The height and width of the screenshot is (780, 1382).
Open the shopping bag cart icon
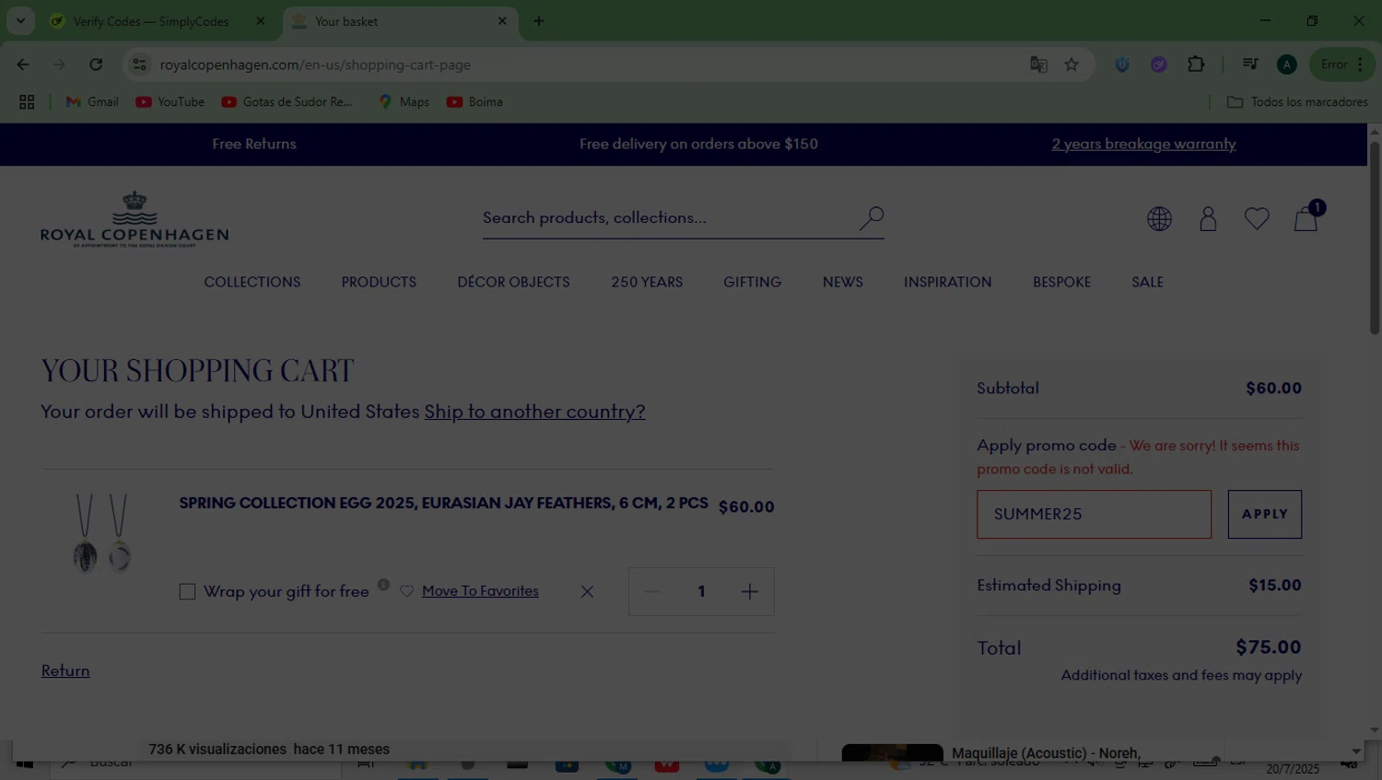point(1306,218)
